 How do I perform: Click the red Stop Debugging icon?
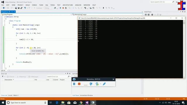click(63, 8)
